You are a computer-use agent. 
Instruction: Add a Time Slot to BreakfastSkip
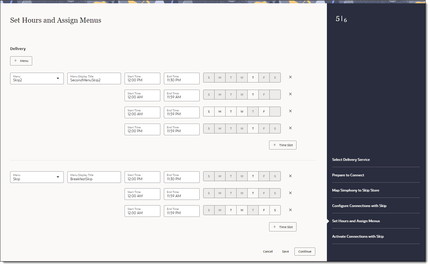pos(283,227)
